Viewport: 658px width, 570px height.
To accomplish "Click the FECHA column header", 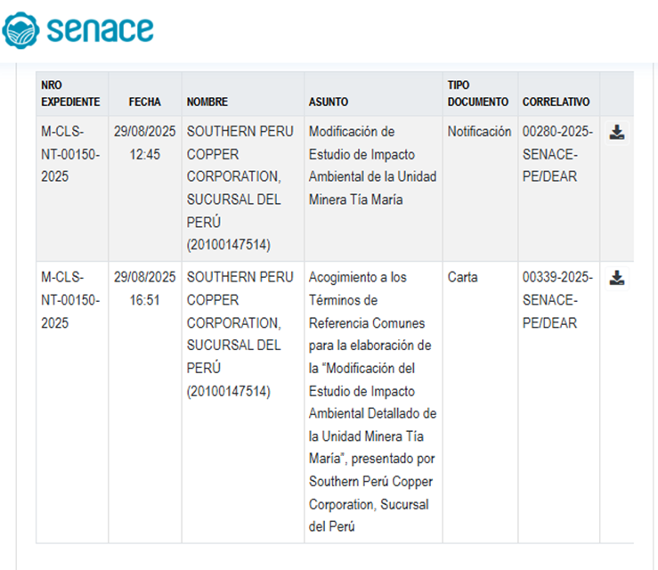I will point(144,102).
